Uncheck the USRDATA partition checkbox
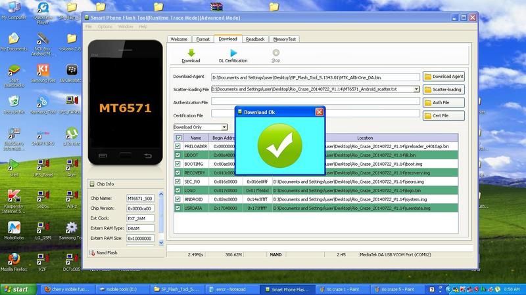 (x=178, y=208)
